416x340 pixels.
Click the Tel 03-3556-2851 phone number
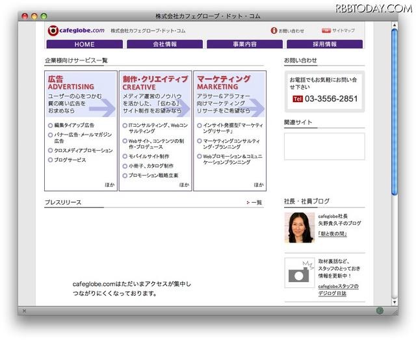click(x=331, y=99)
